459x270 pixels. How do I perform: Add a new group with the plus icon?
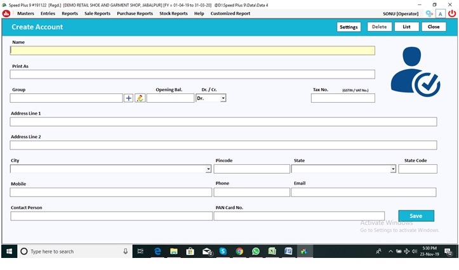(x=128, y=98)
